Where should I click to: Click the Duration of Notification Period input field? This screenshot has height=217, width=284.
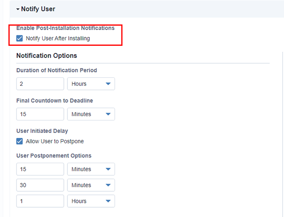pos(40,84)
